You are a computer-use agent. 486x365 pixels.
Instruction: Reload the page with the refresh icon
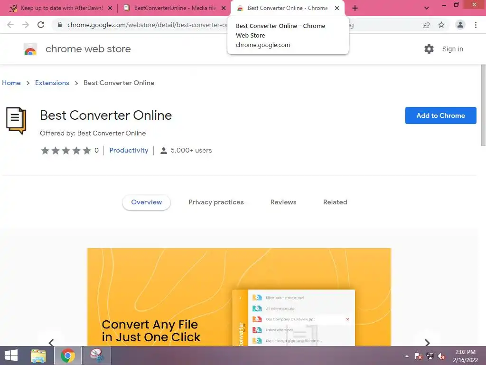[41, 25]
